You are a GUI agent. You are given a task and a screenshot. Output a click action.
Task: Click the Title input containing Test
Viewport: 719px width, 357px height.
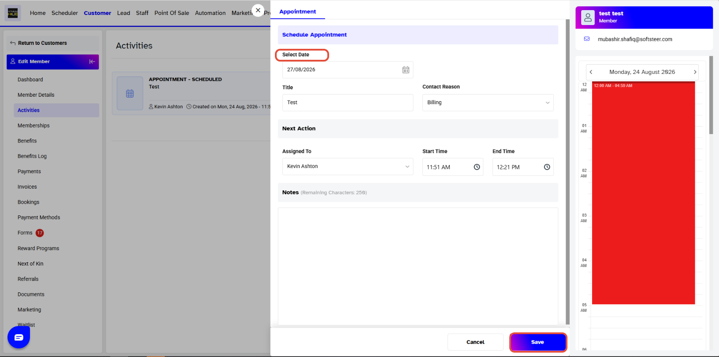[x=348, y=102]
